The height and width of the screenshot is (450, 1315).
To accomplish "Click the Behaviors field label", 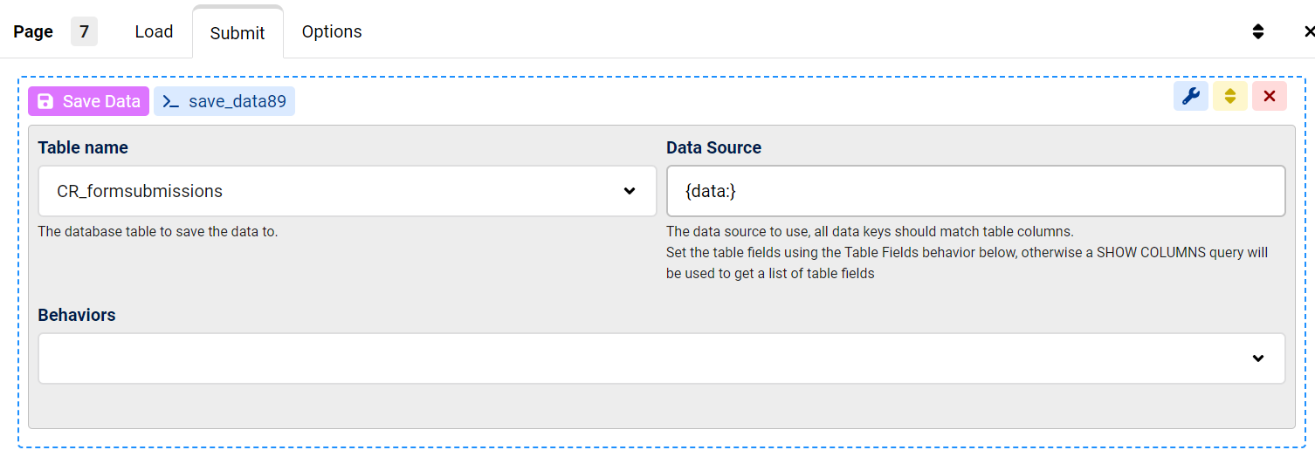I will (77, 315).
